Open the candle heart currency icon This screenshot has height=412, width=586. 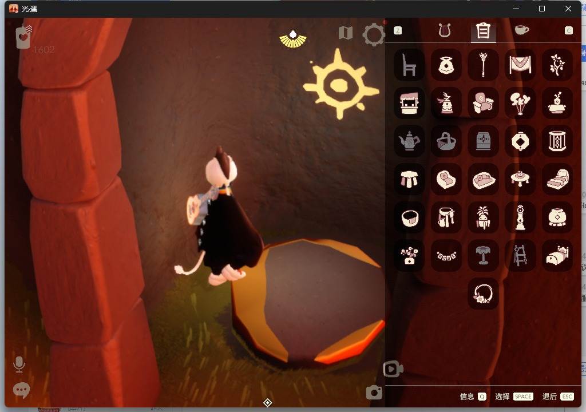pyautogui.click(x=24, y=37)
